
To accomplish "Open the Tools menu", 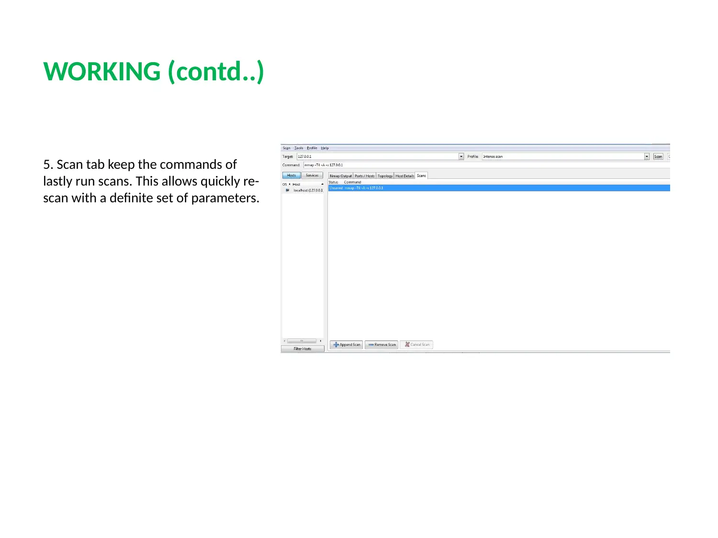I will (299, 148).
